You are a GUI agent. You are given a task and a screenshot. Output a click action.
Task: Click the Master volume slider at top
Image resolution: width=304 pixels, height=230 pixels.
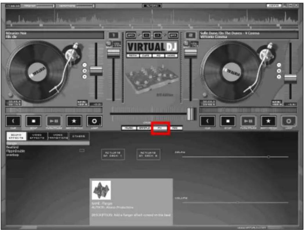(46, 6)
